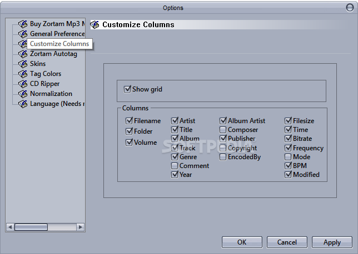
Task: Click the Cancel button
Action: [x=287, y=242]
